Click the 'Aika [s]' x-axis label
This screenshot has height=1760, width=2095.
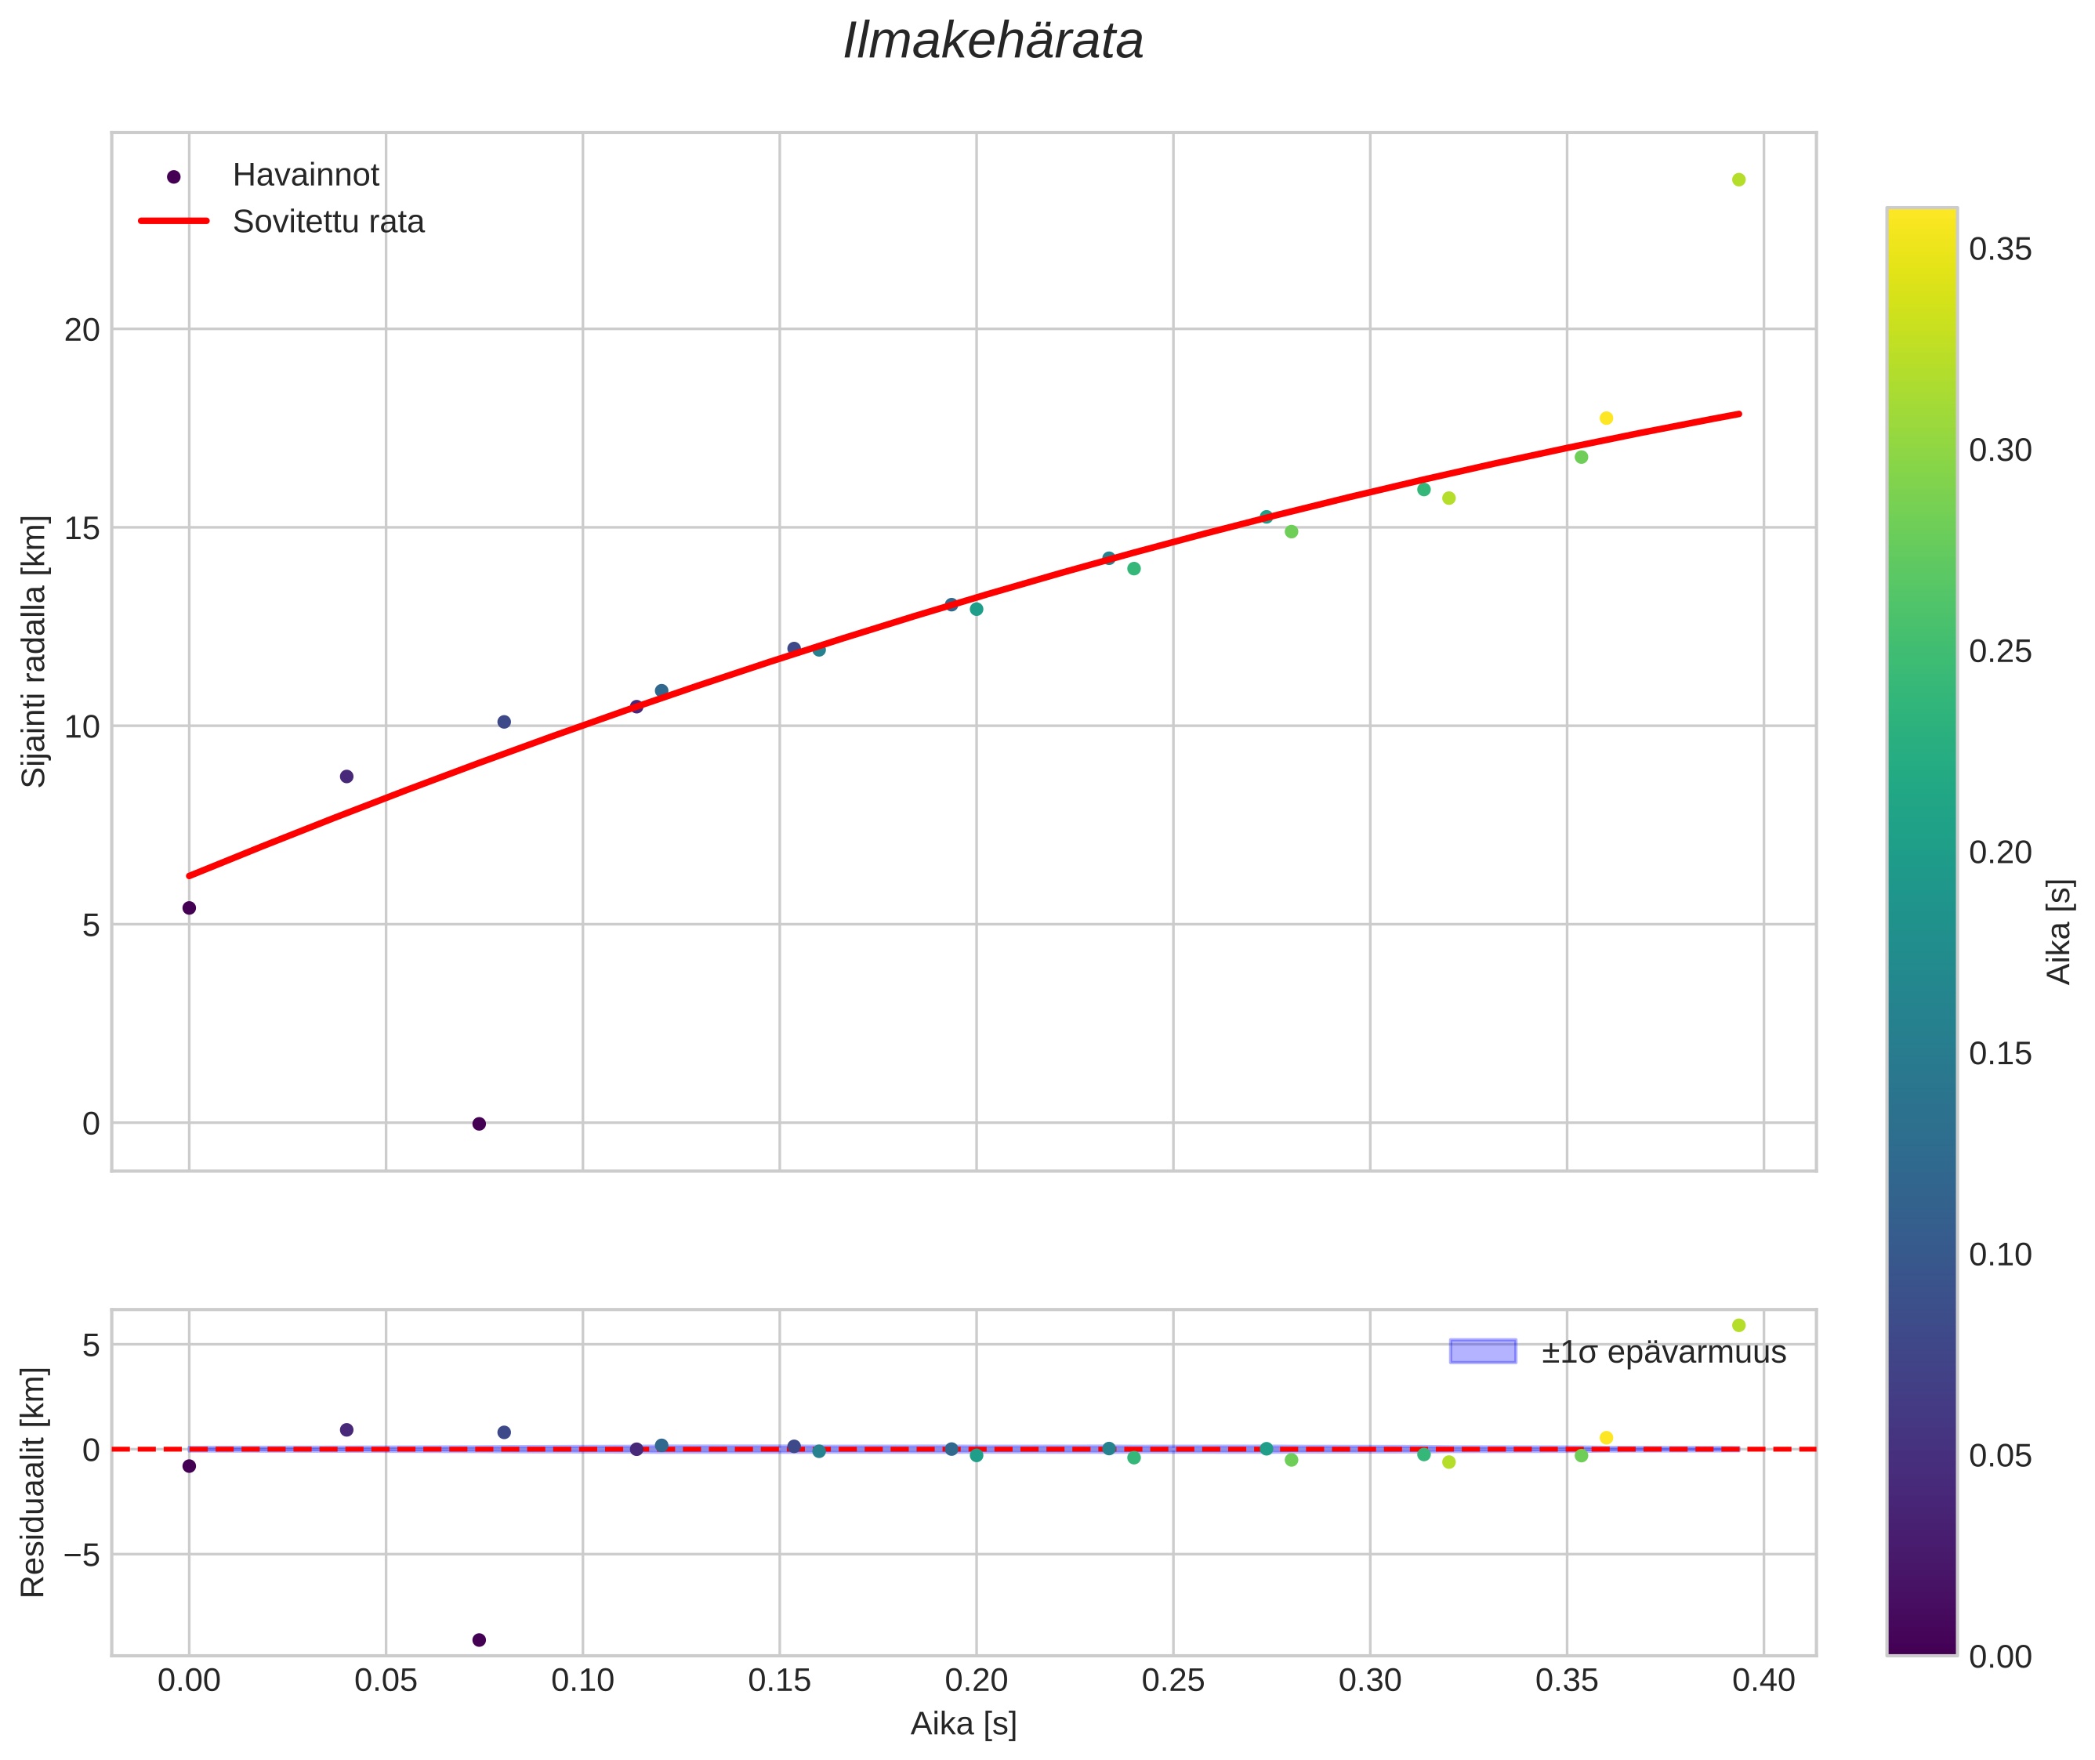[963, 1724]
